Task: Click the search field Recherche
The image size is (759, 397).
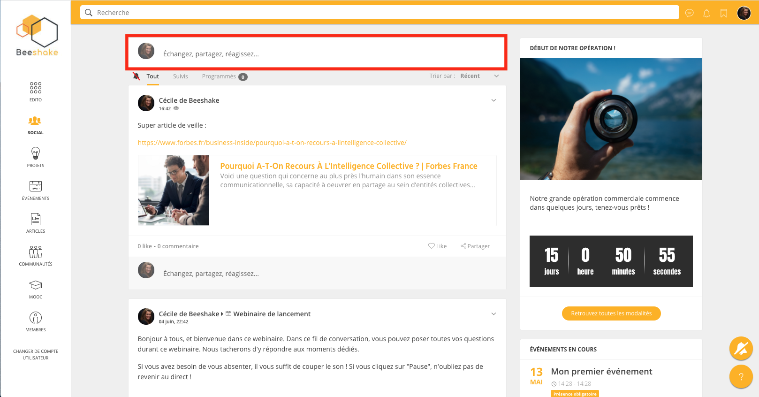Action: click(x=380, y=13)
